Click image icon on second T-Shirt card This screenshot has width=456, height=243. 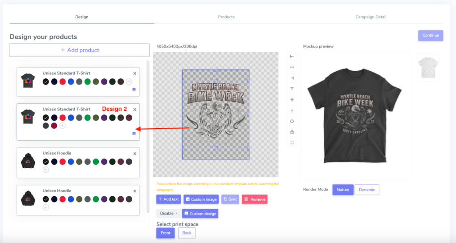tap(134, 134)
